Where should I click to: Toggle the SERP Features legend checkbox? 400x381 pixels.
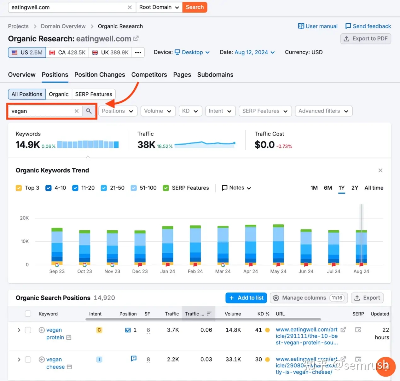point(166,188)
